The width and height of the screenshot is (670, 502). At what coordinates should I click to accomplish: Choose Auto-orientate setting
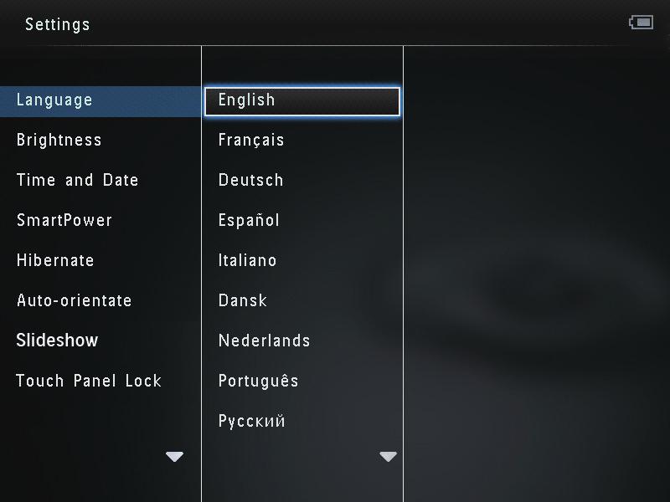pos(74,300)
